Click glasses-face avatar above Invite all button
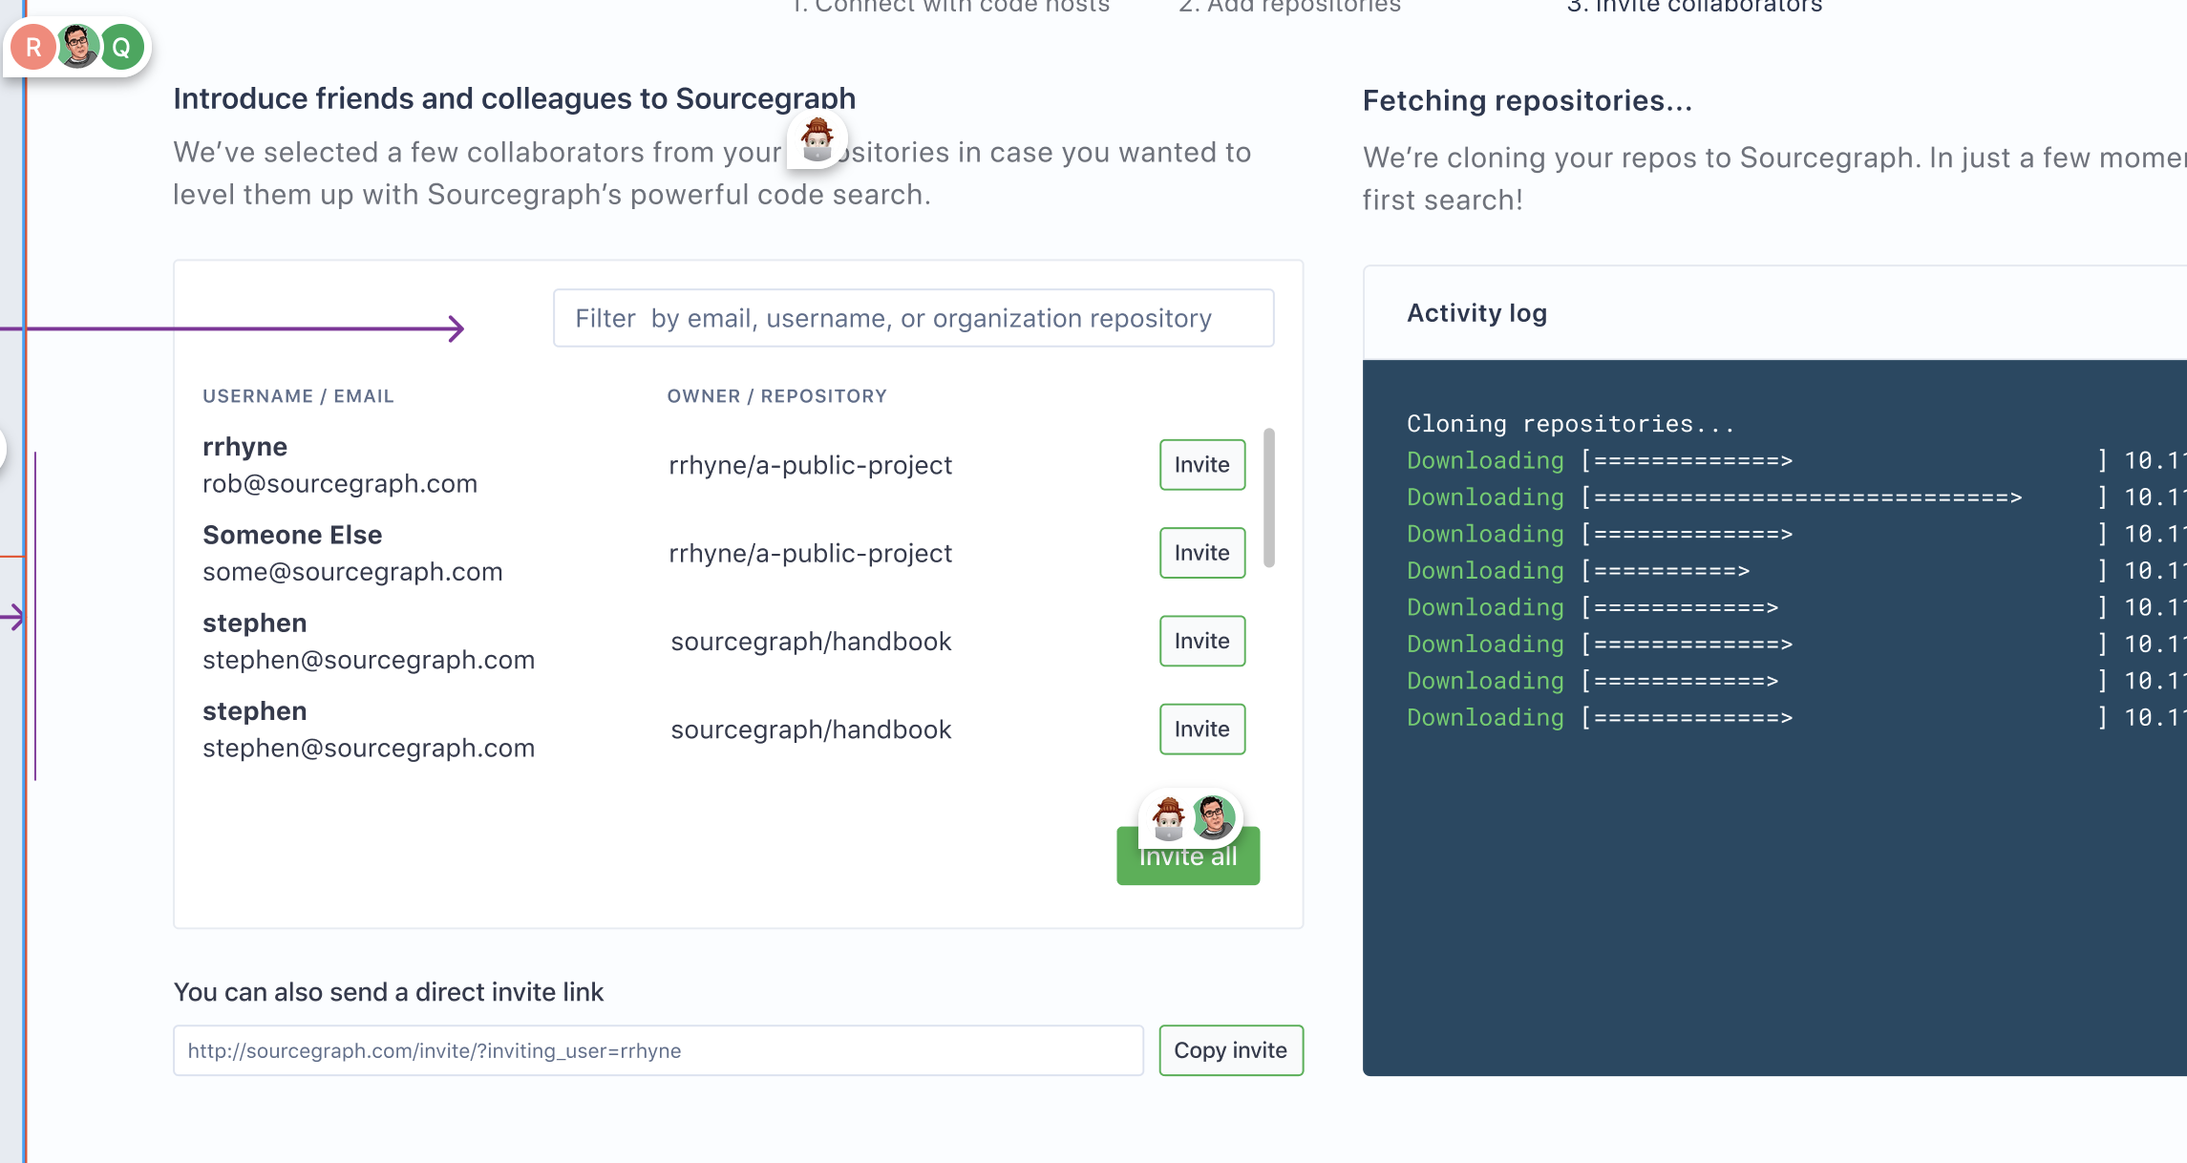The height and width of the screenshot is (1163, 2187). [1213, 817]
